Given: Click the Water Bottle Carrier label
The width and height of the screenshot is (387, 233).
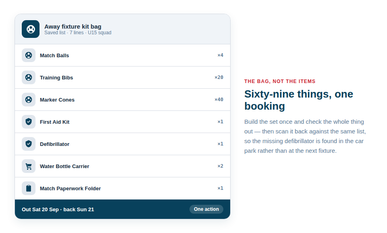Looking at the screenshot, I should point(64,166).
